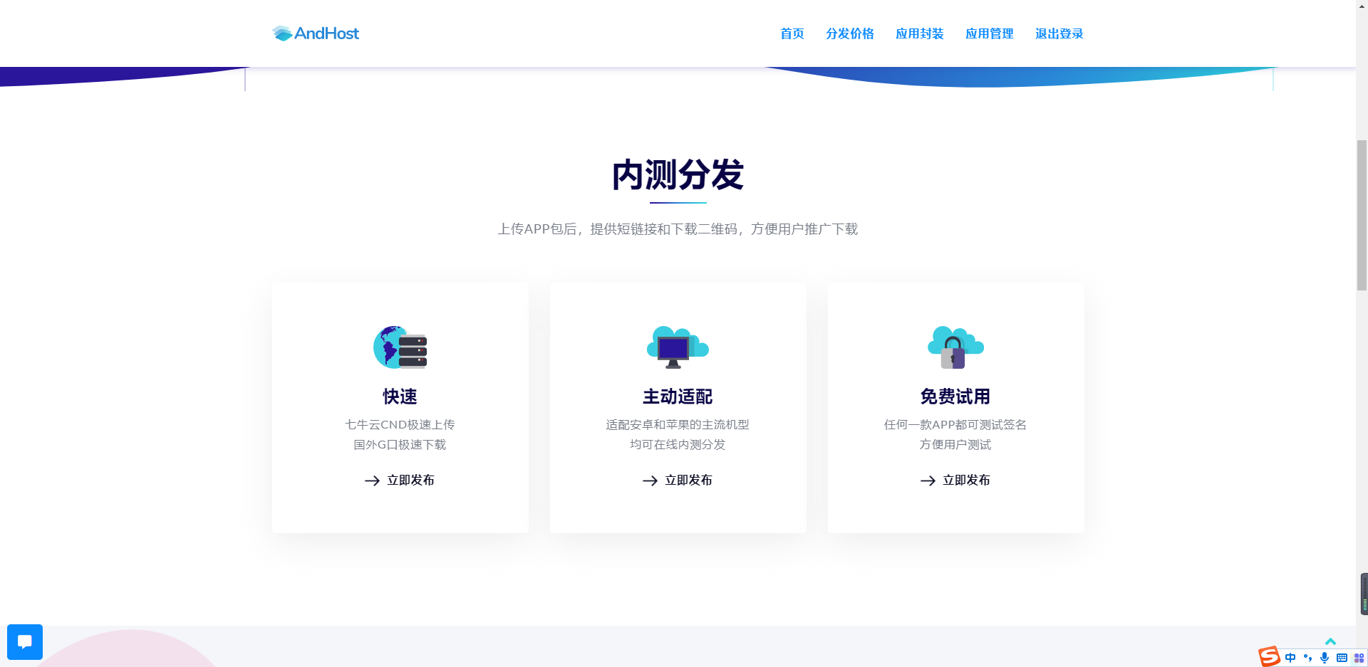Click the back-to-top chevron arrow
1368x667 pixels.
(1330, 641)
